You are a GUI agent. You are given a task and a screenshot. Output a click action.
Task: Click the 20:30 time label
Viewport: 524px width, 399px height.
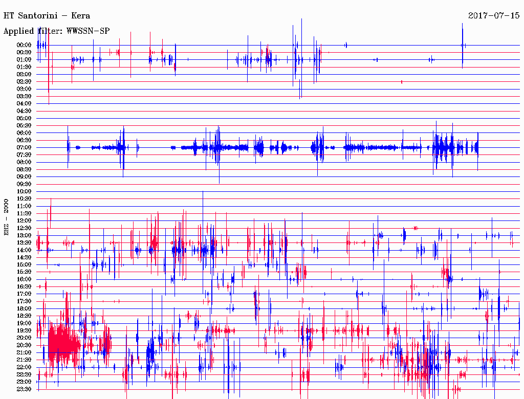coord(24,345)
